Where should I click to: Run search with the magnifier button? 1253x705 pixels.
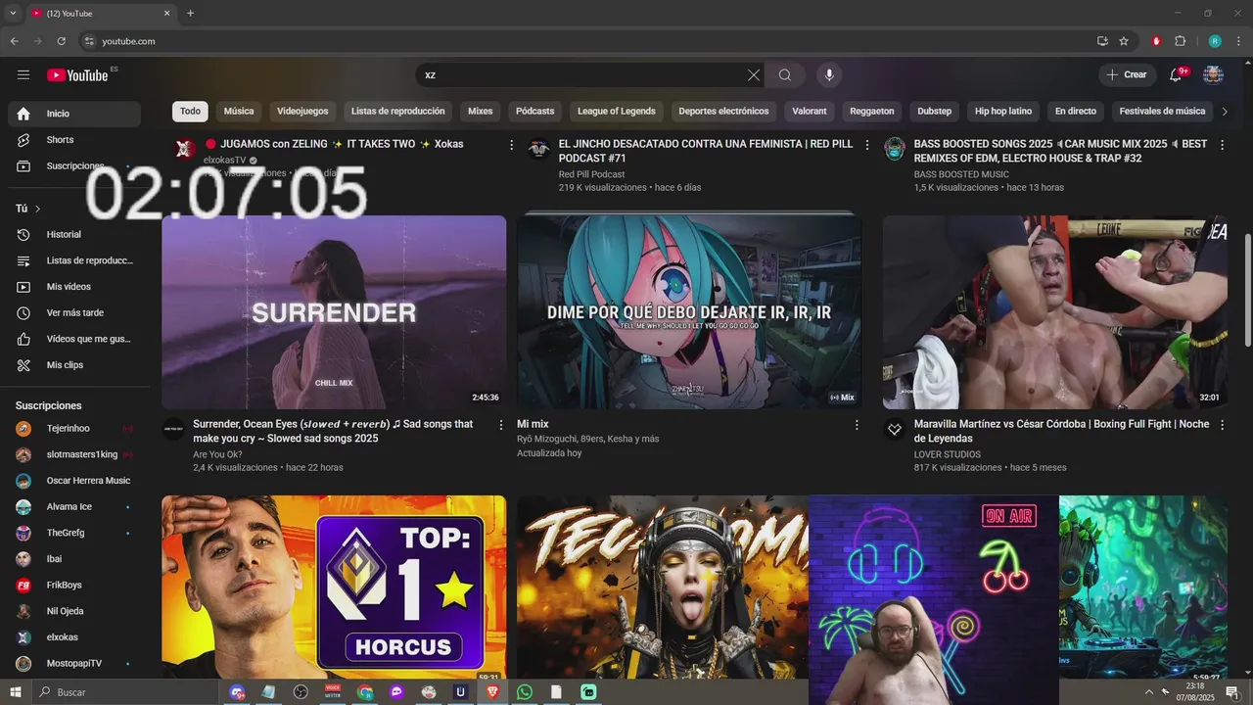pos(785,75)
